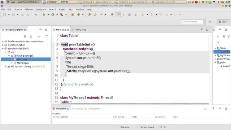Collapse the Synchronized block project

click(3, 48)
